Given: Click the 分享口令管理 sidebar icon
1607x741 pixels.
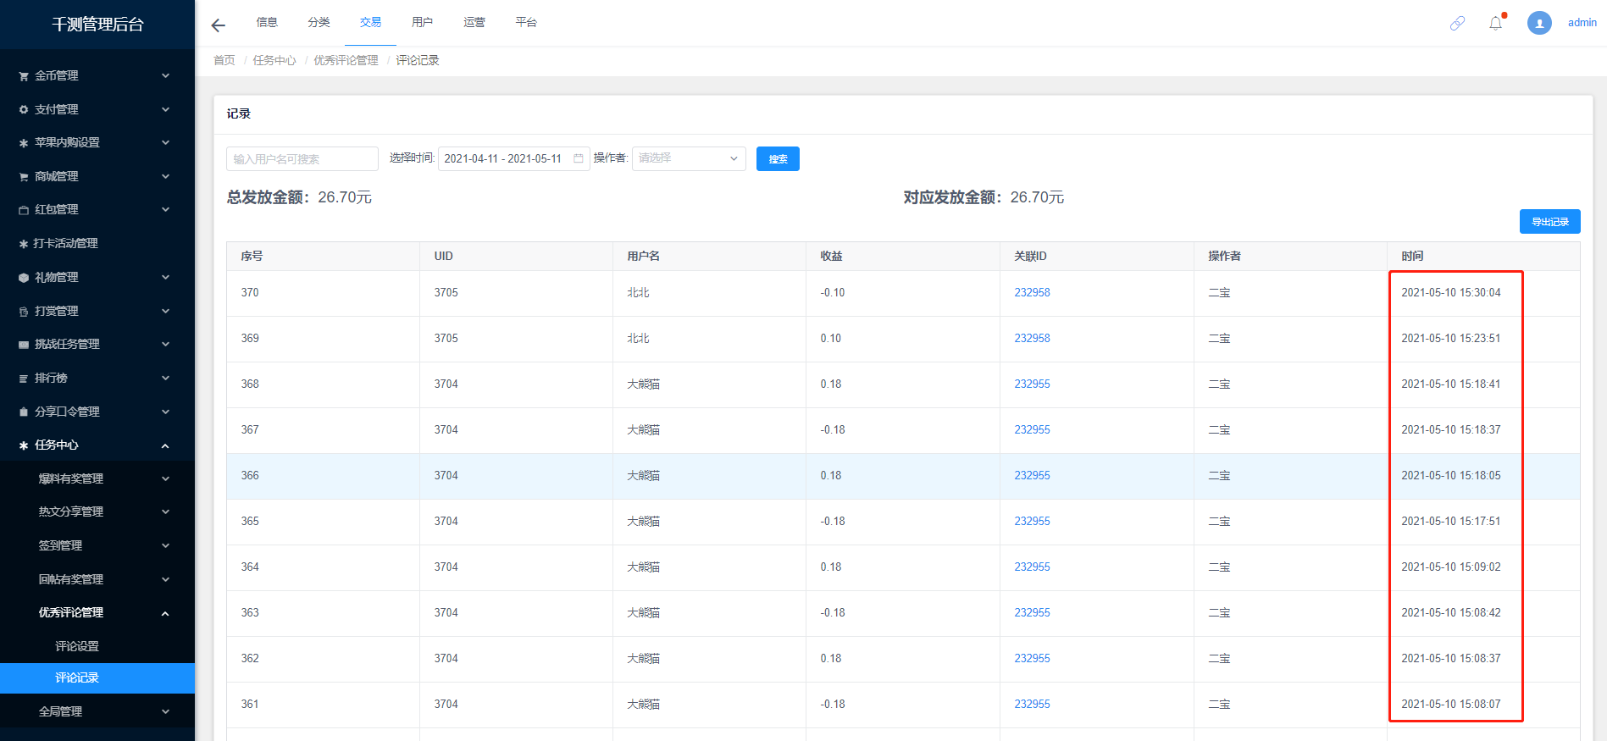Looking at the screenshot, I should (x=24, y=412).
